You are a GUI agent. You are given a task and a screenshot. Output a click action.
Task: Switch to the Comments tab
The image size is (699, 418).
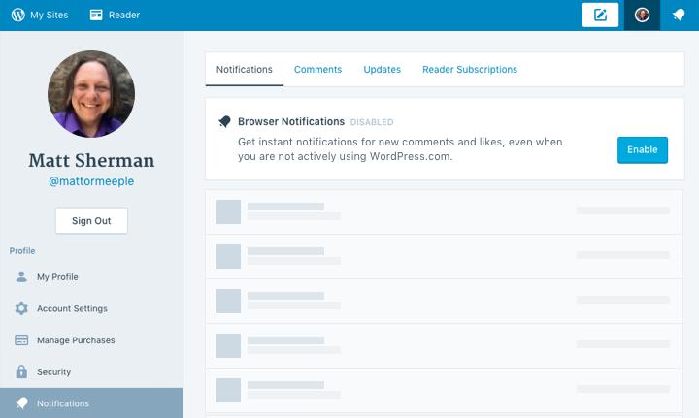pyautogui.click(x=317, y=70)
